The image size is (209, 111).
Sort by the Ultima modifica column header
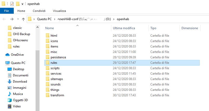124,28
